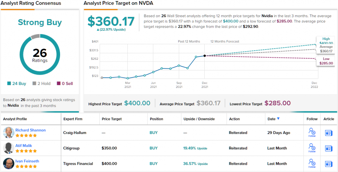Click Atif Malik's avatar image

click(x=9, y=148)
